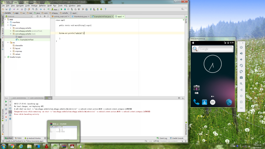Screen dimensions: 265x149
Task: Open the app run configuration dropdown
Action: point(55,9)
